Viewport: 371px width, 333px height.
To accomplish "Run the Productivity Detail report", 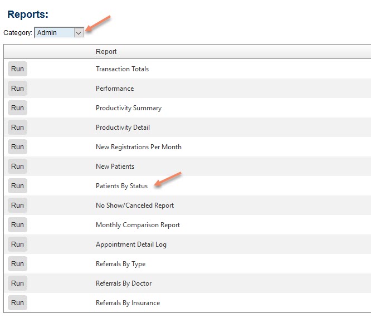I will (x=17, y=127).
